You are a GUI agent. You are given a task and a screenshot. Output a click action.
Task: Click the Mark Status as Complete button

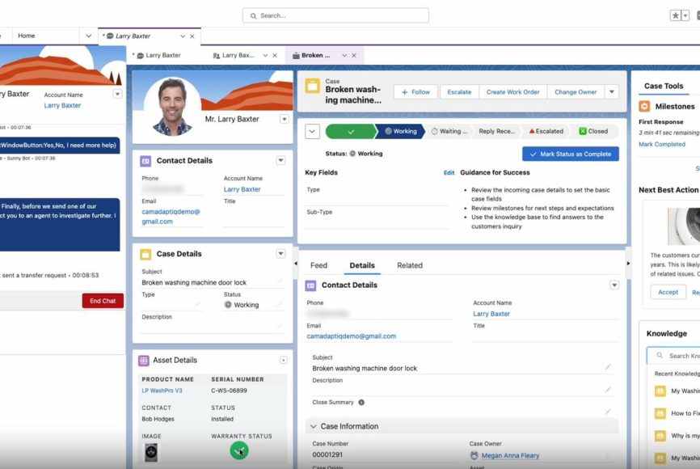571,154
